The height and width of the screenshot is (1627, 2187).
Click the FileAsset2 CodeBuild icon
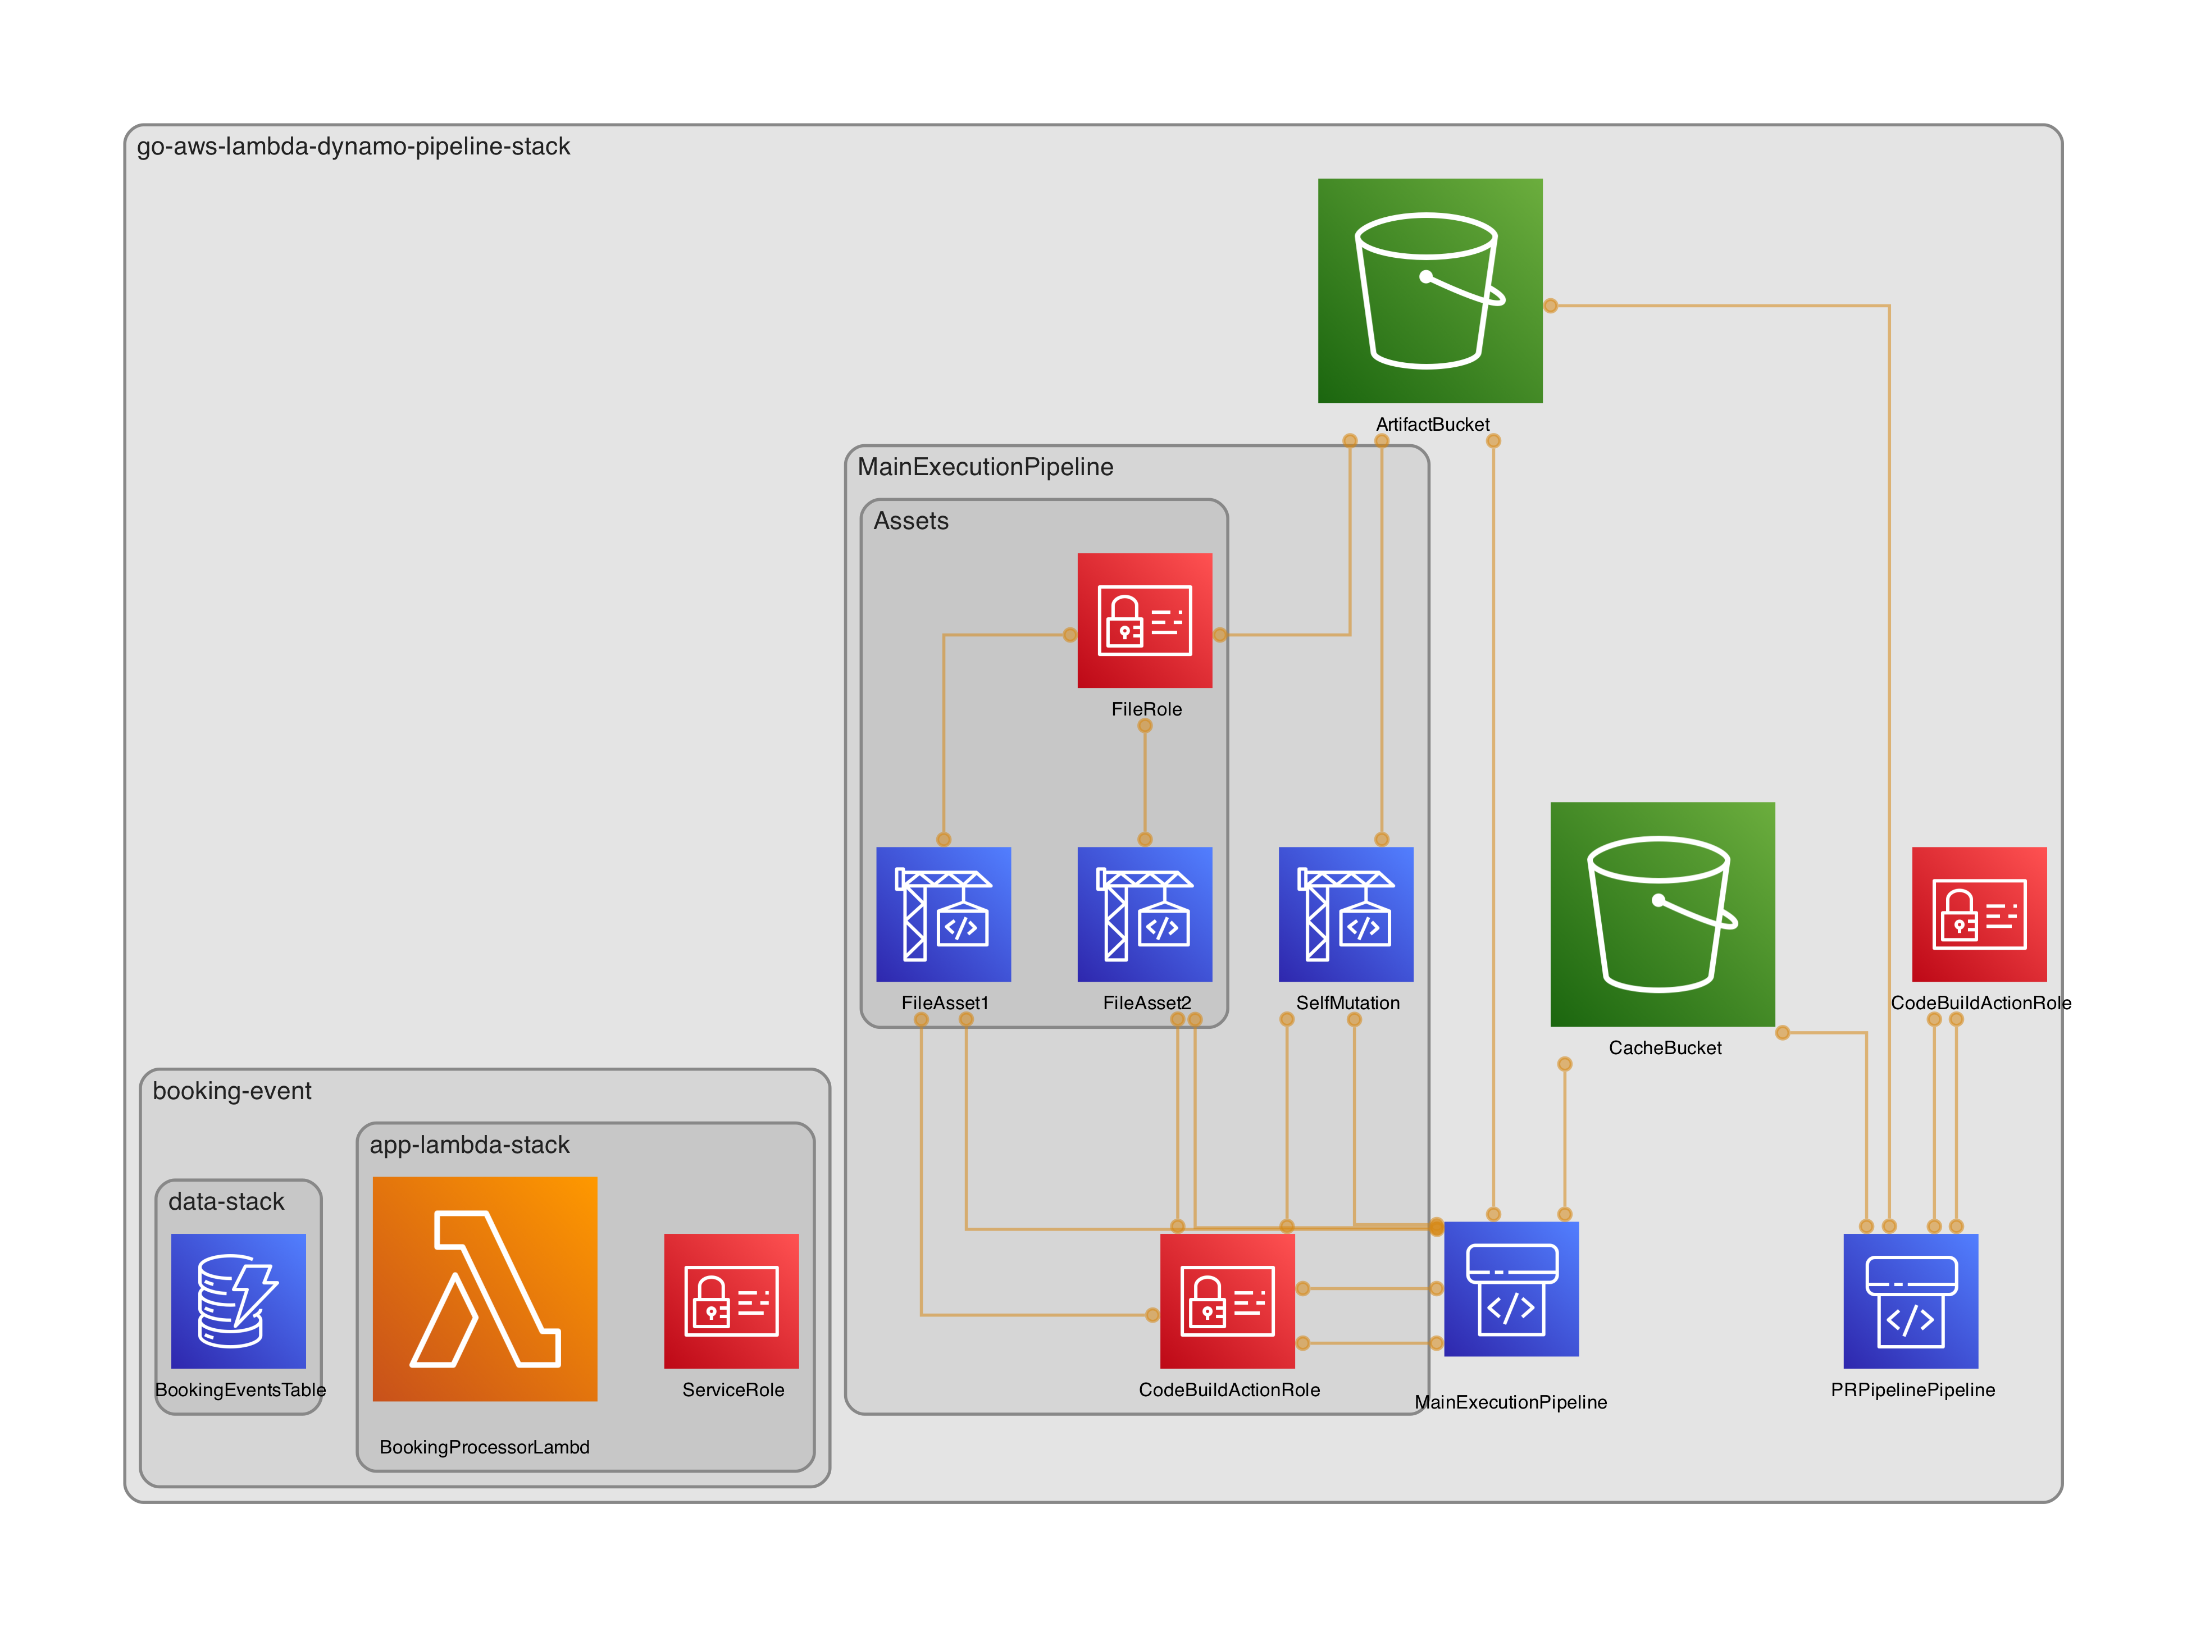tap(1144, 914)
